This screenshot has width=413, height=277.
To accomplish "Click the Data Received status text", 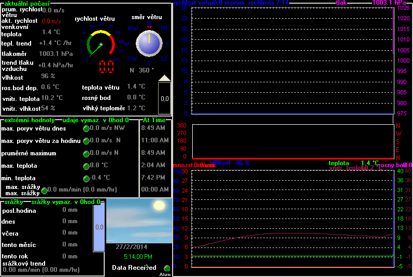I will [134, 268].
